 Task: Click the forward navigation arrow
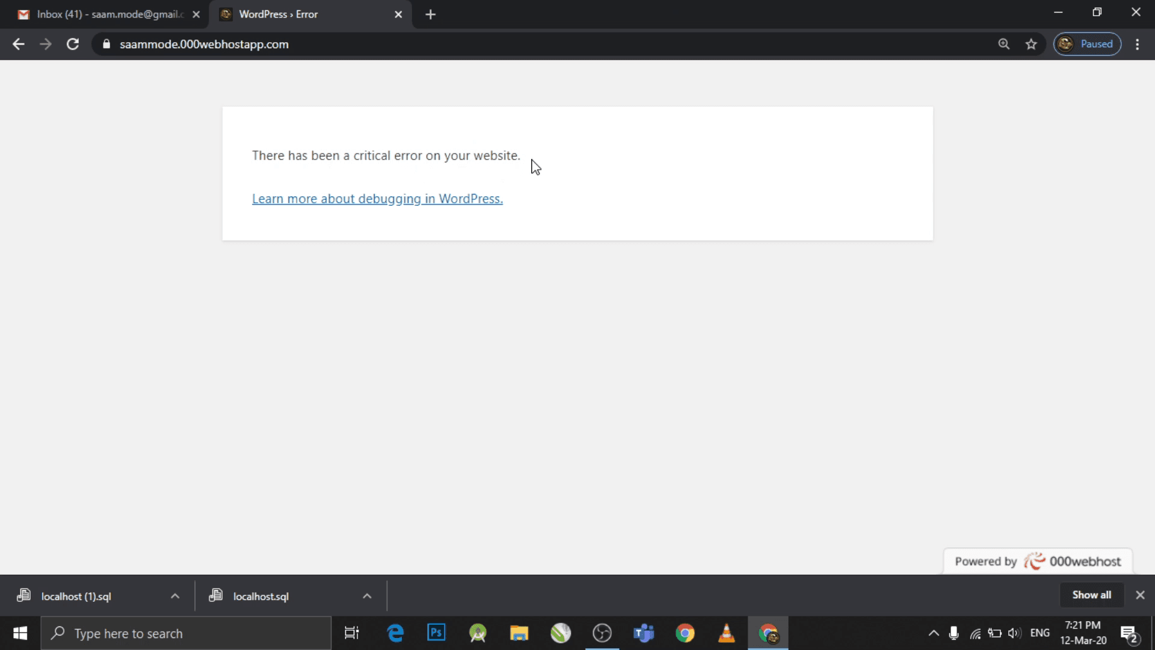point(46,44)
